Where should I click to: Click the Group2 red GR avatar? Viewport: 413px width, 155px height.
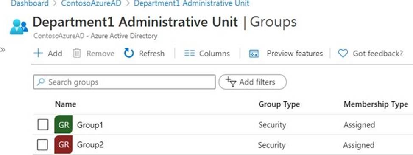pos(64,145)
